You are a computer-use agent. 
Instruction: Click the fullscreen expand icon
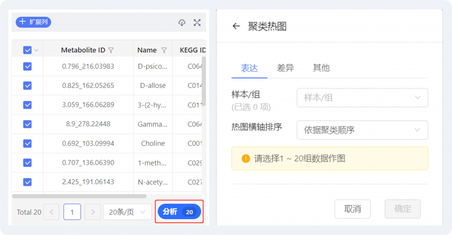(197, 23)
